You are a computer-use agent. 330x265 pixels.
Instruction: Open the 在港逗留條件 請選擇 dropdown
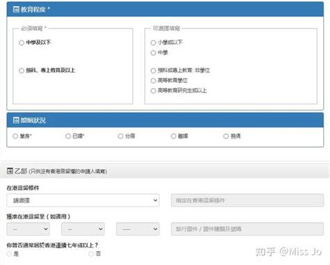(x=83, y=200)
